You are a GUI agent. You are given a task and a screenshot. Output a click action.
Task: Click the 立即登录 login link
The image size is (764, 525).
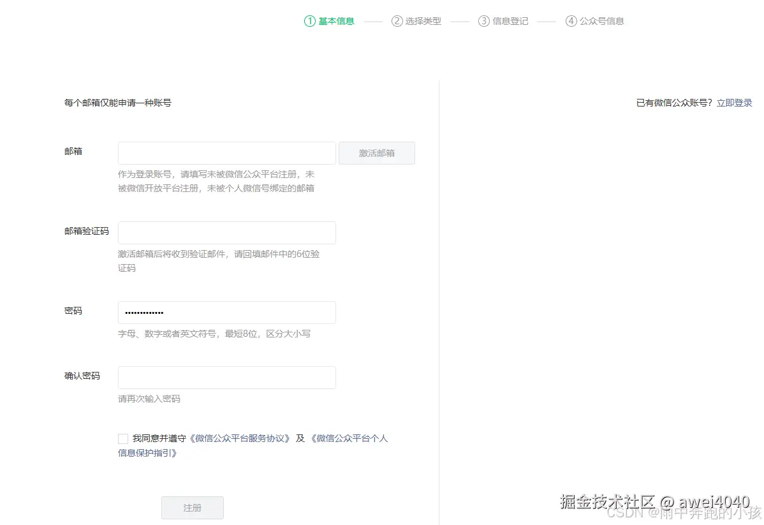coord(734,102)
